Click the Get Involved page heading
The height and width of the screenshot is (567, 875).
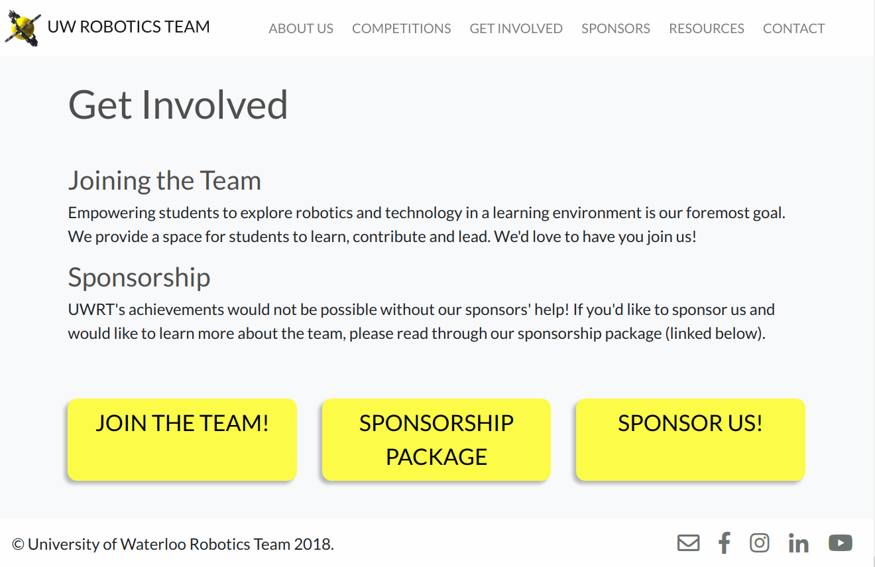click(x=178, y=105)
